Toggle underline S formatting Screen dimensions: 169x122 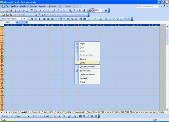coord(40,19)
